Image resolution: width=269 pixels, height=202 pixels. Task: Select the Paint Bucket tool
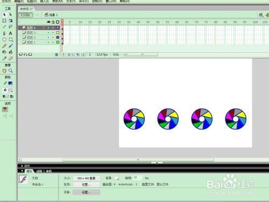click(11, 52)
